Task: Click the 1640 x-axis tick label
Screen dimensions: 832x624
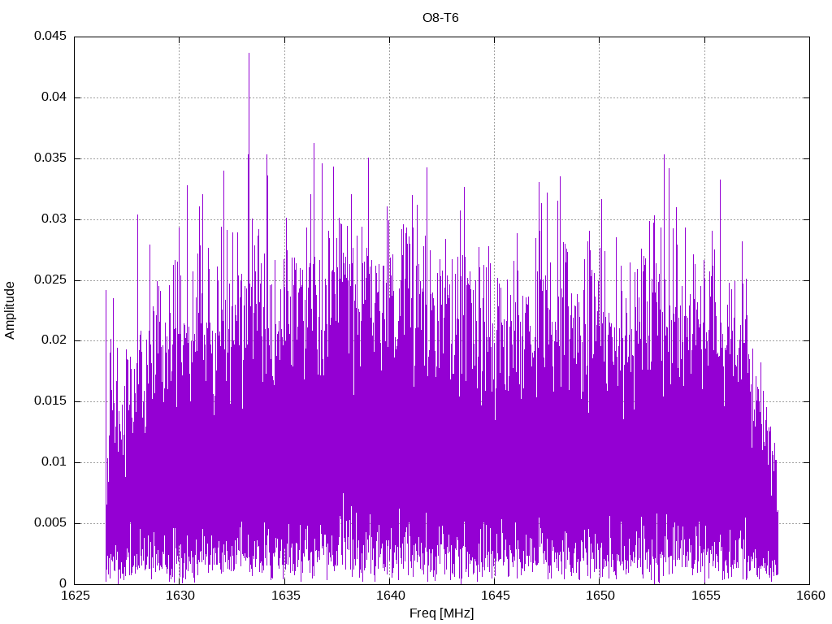Action: point(389,596)
